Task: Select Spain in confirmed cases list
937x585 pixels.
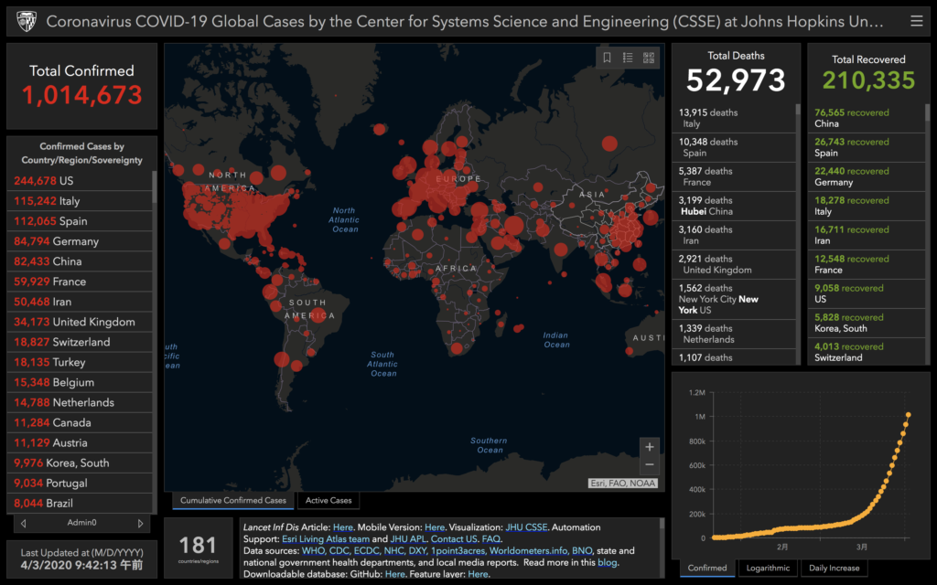Action: (x=80, y=221)
